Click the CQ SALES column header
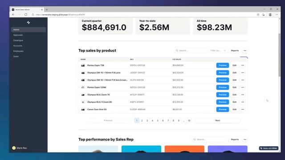Viewport: 285px width, 160px height. [x=177, y=59]
